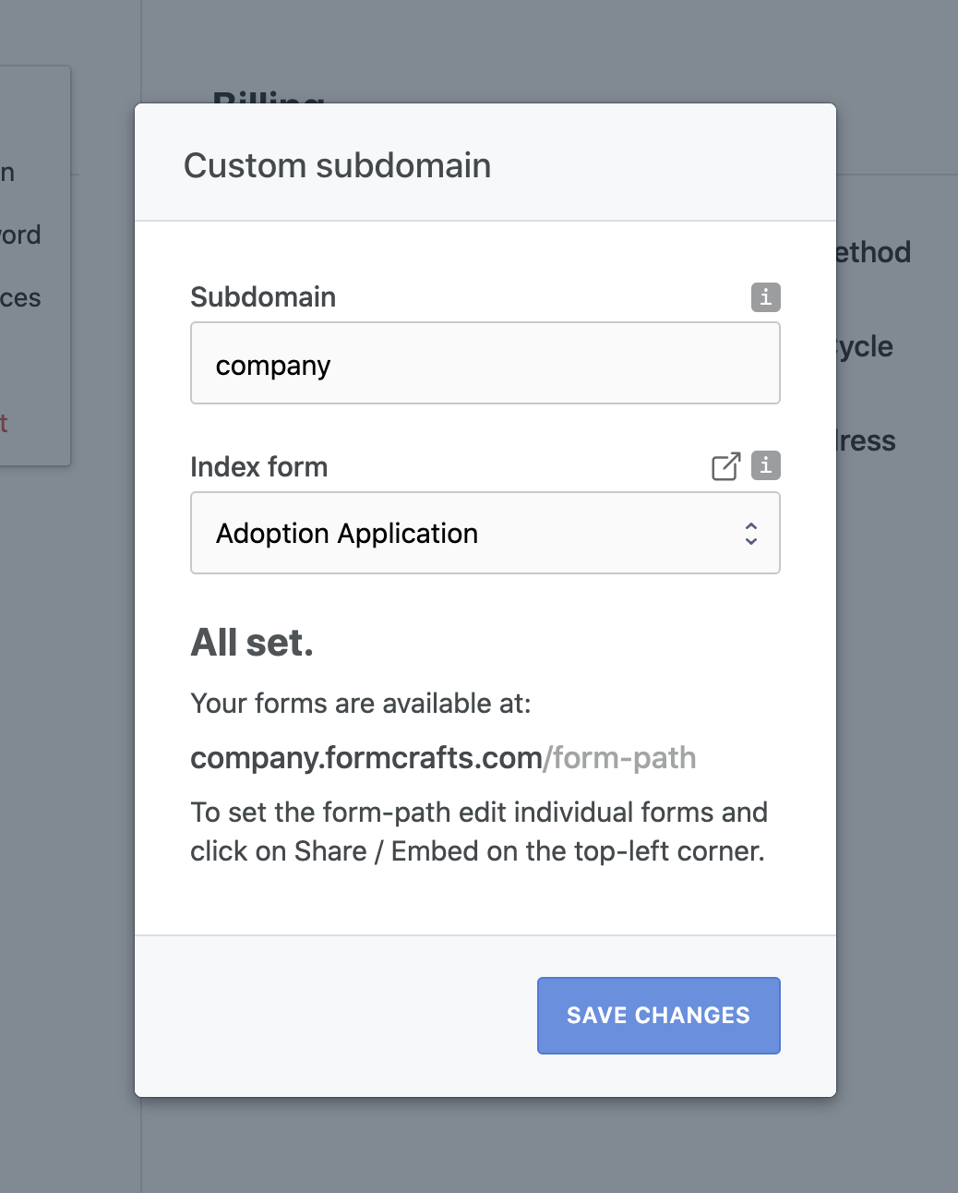Image resolution: width=958 pixels, height=1193 pixels.
Task: Expand the Index form selector arrows
Action: pos(751,534)
